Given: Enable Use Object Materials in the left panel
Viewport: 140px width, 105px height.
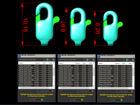Looking at the screenshot, I should 45,91.
